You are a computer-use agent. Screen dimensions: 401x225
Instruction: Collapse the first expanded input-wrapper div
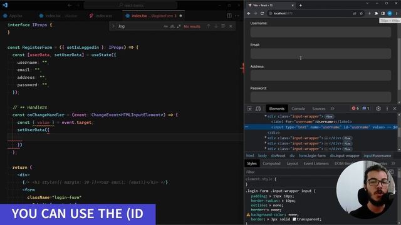(x=266, y=116)
